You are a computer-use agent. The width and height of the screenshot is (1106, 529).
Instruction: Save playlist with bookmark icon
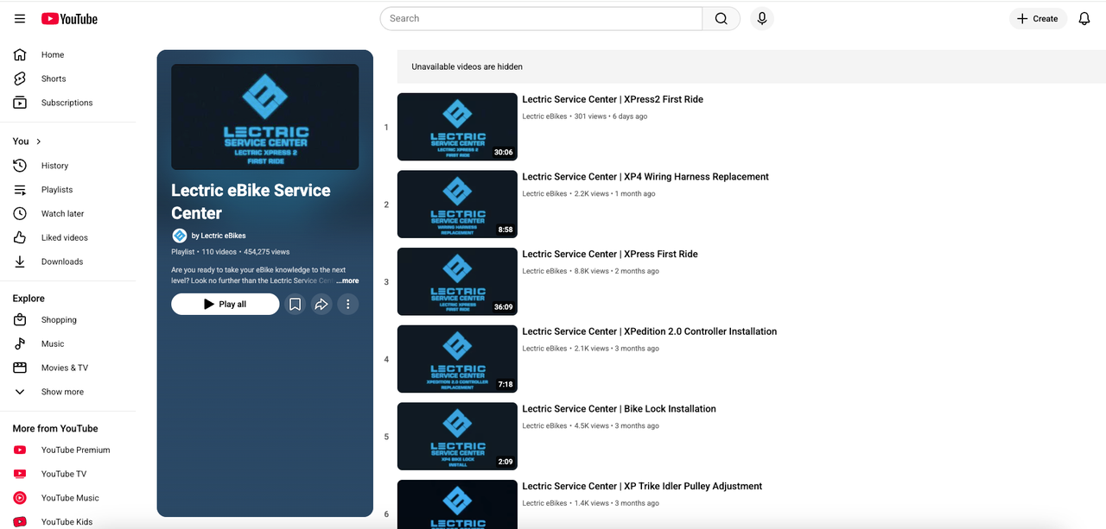295,305
